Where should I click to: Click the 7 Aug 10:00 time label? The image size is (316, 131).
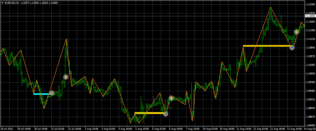click(193, 129)
